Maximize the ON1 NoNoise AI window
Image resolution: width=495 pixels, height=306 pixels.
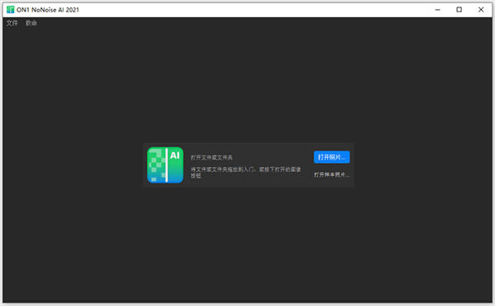pos(459,10)
